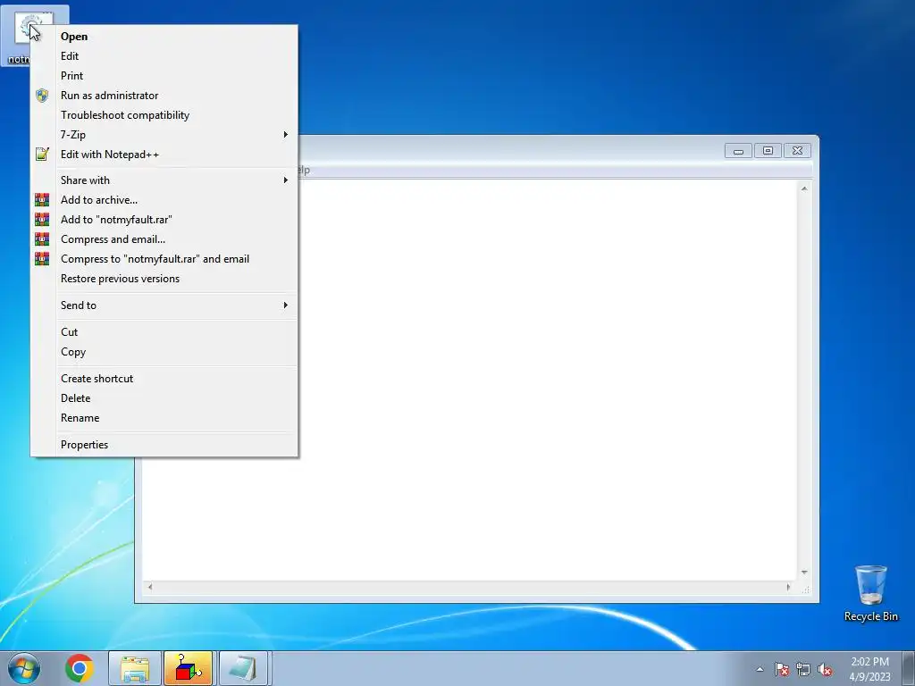The height and width of the screenshot is (686, 915).
Task: Click the Notepad++ icon in the context menu
Action: tap(41, 154)
